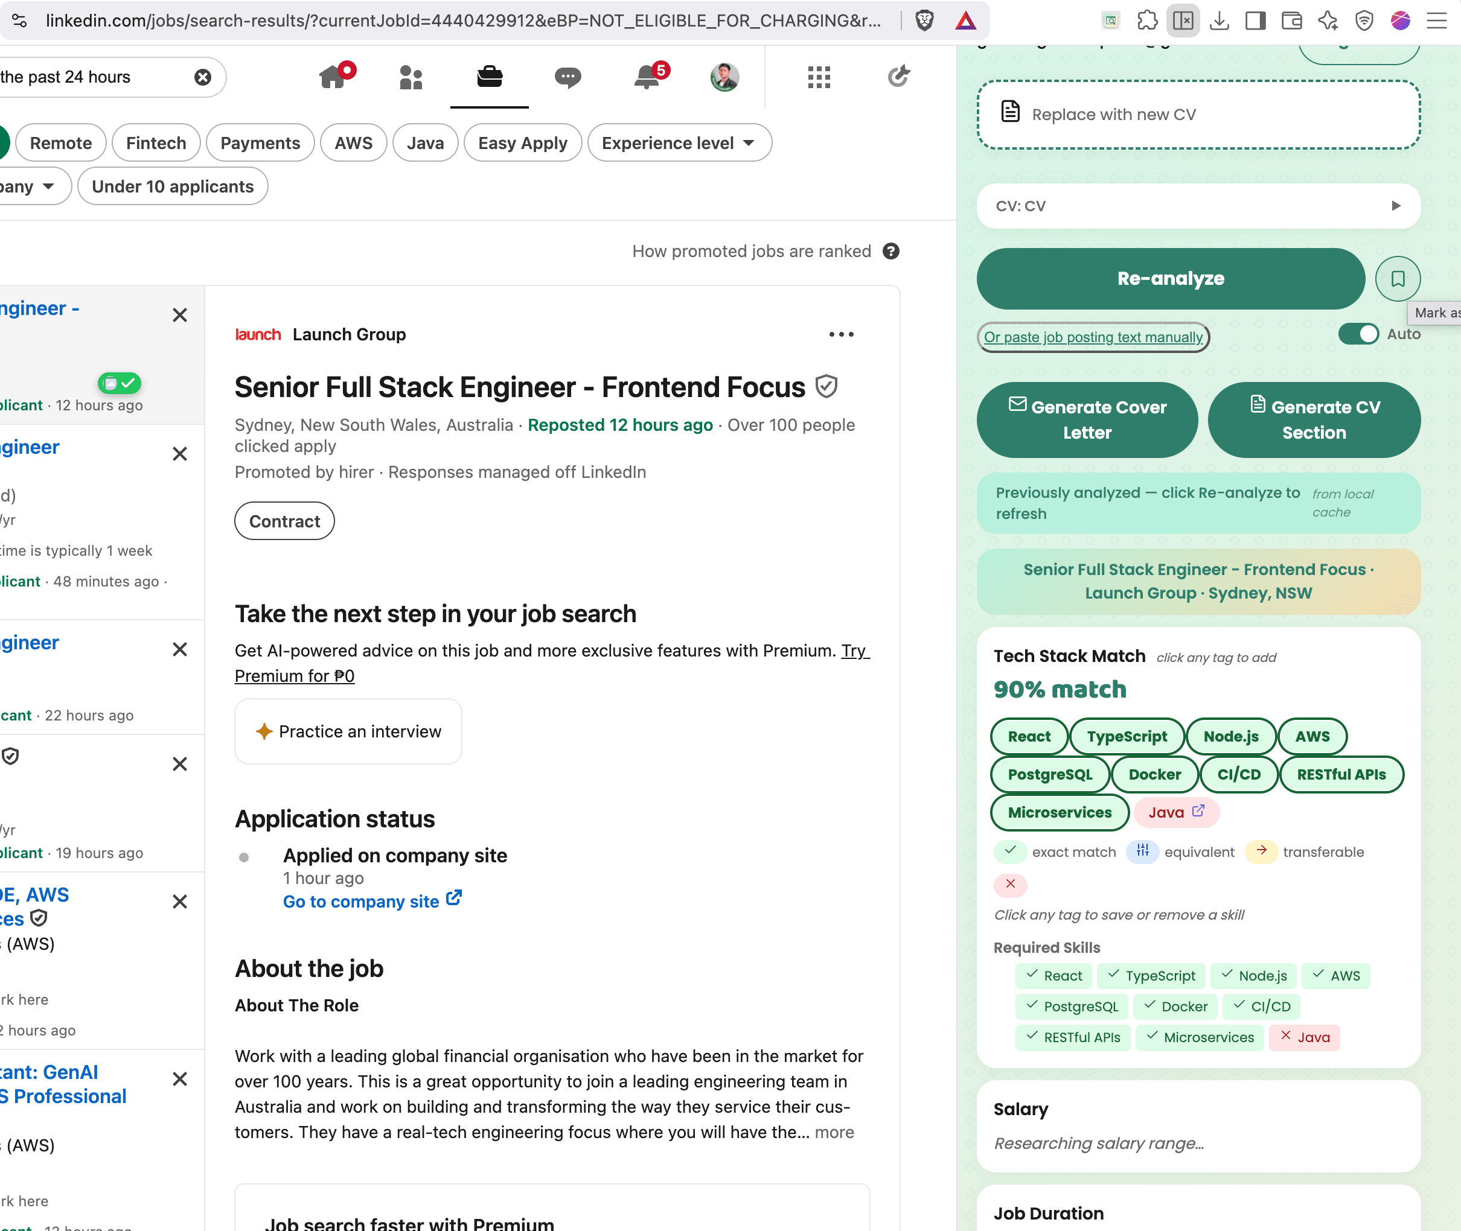
Task: Toggle the Under 10 applicants filter
Action: tap(173, 186)
